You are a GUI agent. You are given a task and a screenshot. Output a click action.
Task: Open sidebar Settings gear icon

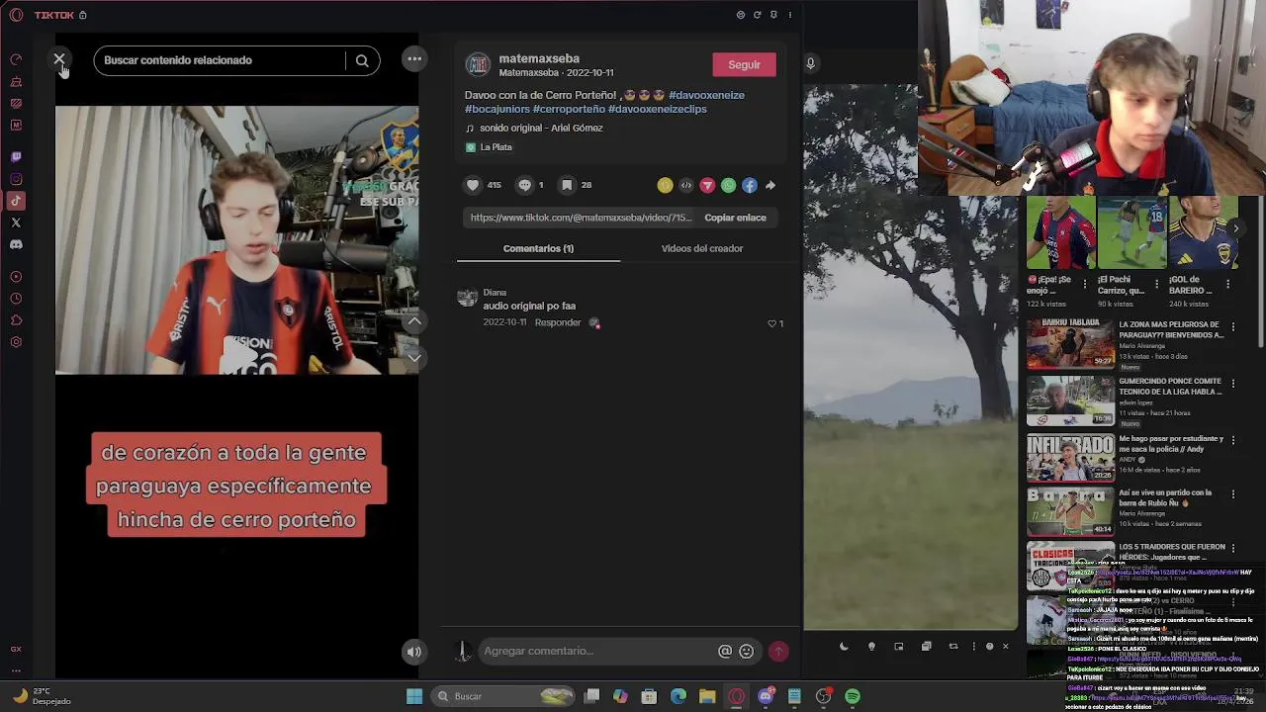(16, 342)
